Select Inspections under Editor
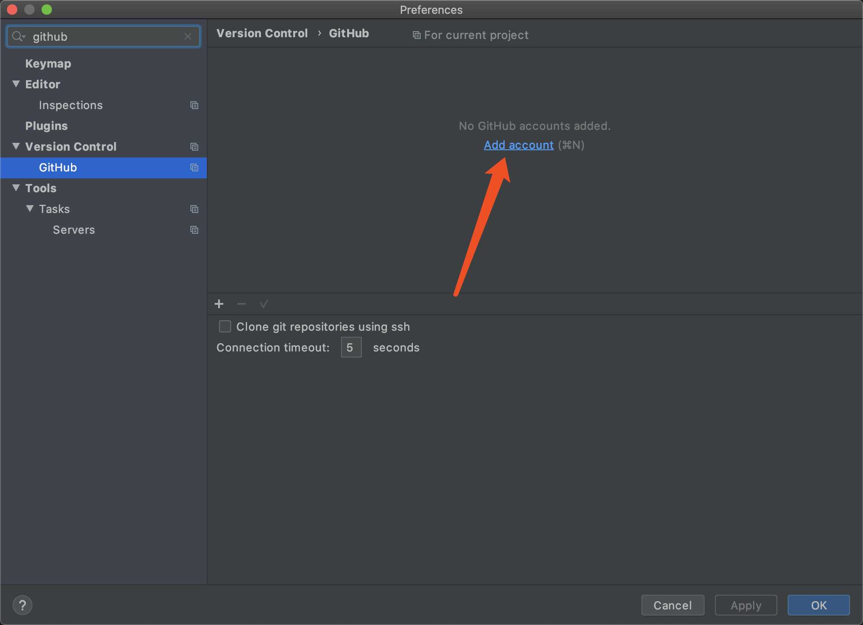Image resolution: width=863 pixels, height=625 pixels. pos(71,105)
